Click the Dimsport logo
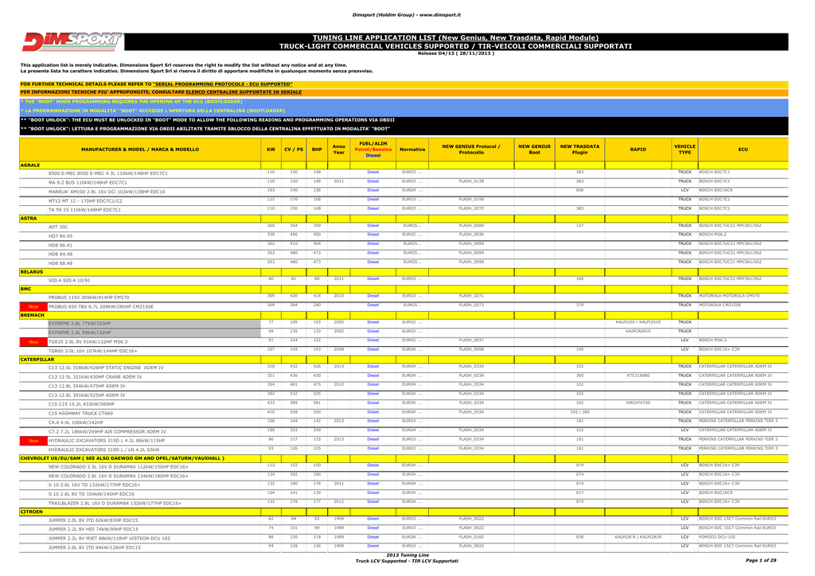Screen dimensions: 815x576 coord(72,41)
